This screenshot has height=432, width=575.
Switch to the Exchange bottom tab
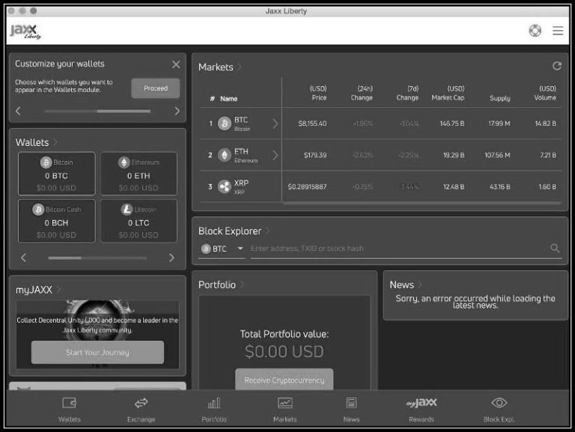[141, 410]
